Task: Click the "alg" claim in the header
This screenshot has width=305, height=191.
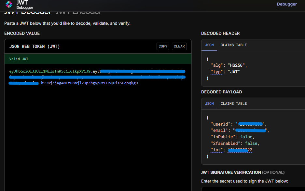Action: point(217,65)
